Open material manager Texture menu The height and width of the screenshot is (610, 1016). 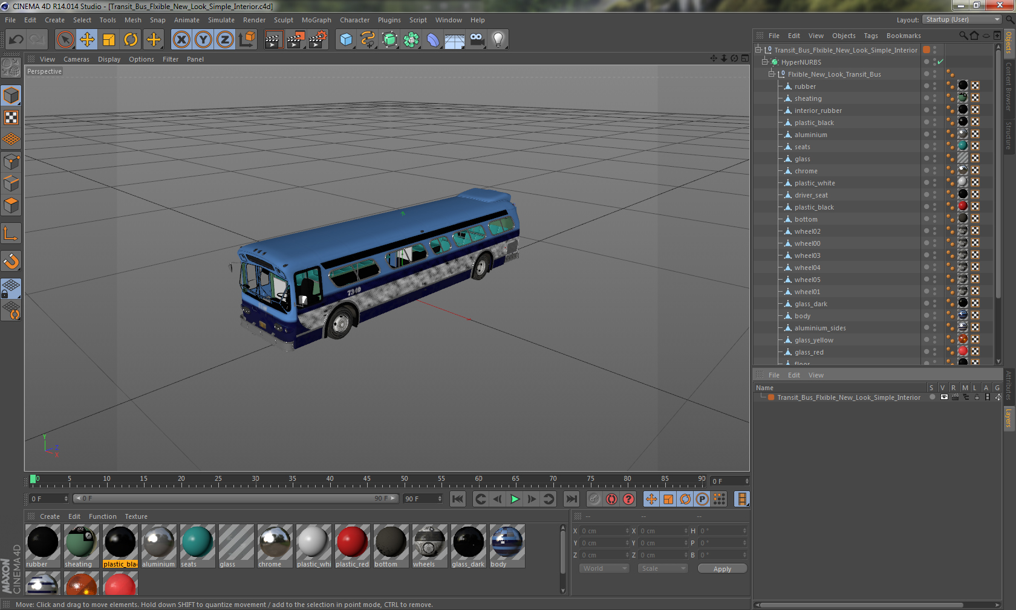[x=136, y=516]
